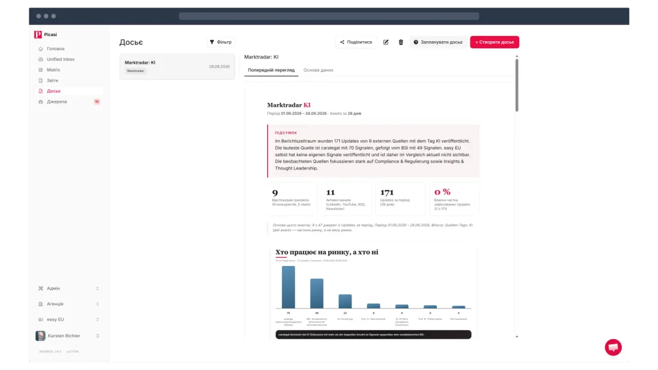Expand the Агенція section
Screen dimensions: 658x370
(69, 304)
